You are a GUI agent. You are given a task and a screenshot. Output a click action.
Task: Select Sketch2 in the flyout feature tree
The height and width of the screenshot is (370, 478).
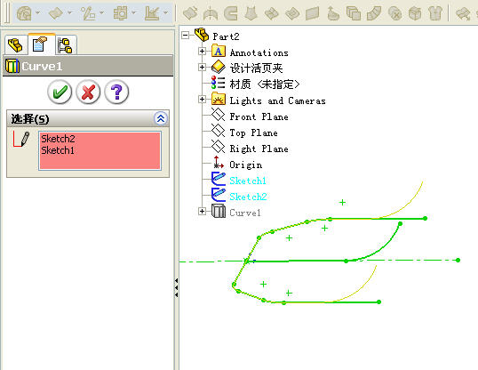click(x=248, y=197)
